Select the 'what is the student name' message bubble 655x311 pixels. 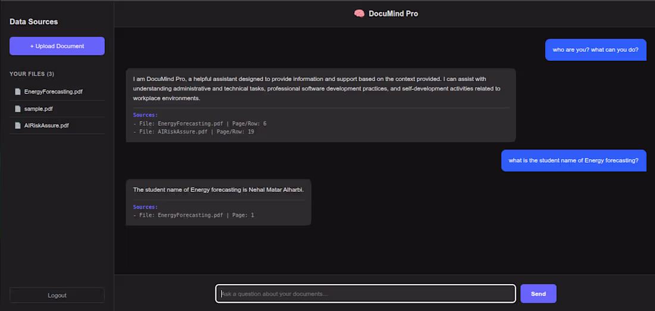573,160
